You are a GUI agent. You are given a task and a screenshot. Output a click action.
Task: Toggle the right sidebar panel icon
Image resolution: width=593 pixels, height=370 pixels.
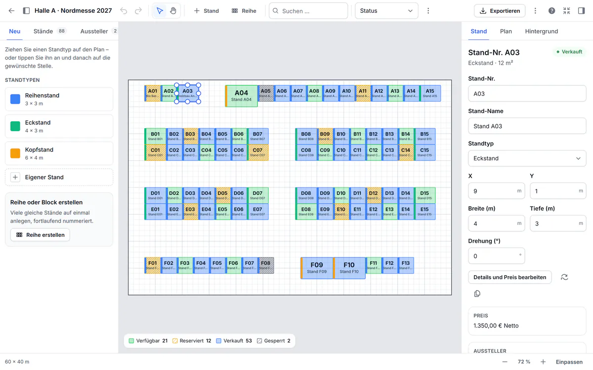(x=581, y=11)
